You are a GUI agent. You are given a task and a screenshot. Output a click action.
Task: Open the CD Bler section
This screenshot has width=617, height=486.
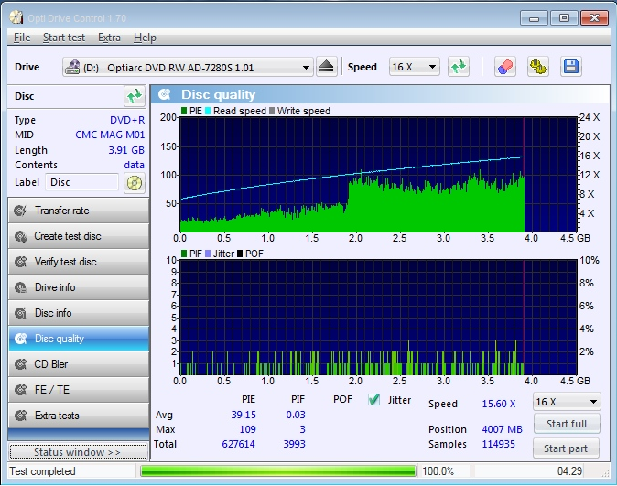point(79,364)
